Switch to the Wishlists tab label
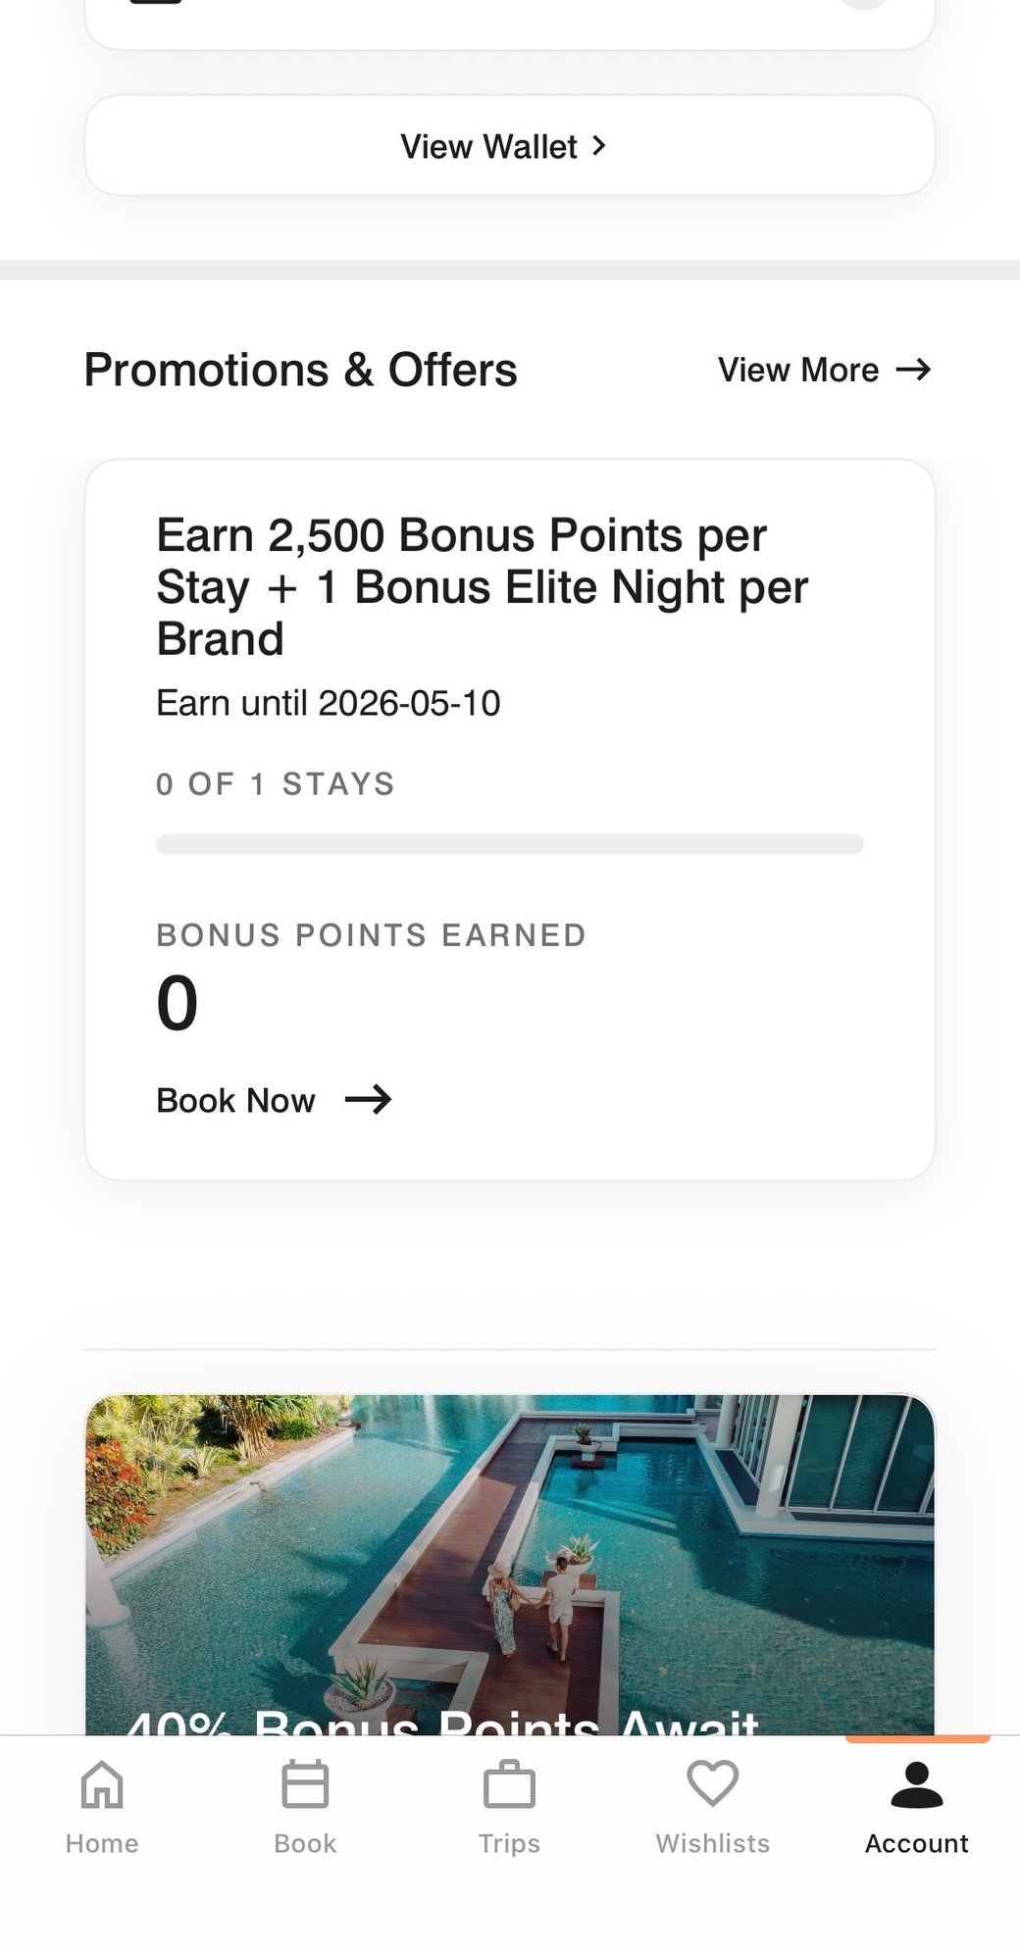Image resolution: width=1020 pixels, height=1951 pixels. click(713, 1843)
